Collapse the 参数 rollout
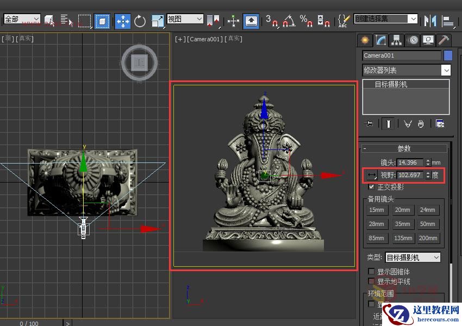Screen dimensions: 462x326 pos(404,148)
